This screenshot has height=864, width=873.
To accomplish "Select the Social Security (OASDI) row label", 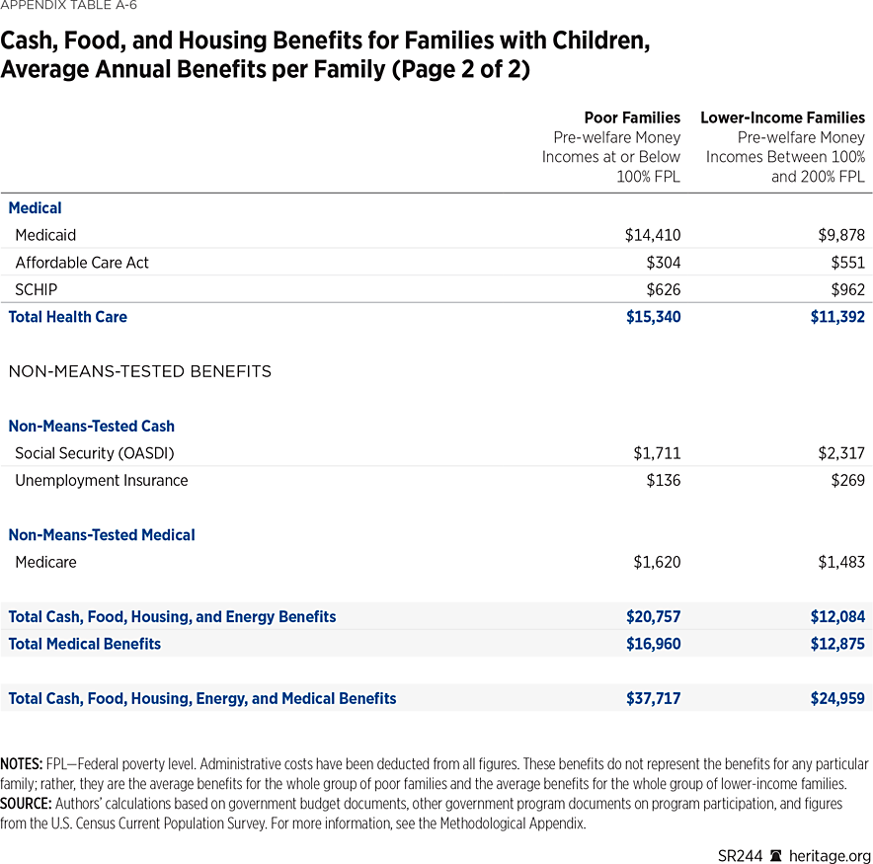I will (x=95, y=453).
